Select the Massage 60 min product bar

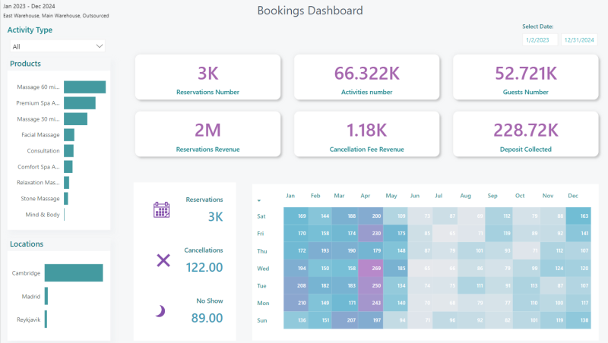pyautogui.click(x=85, y=87)
